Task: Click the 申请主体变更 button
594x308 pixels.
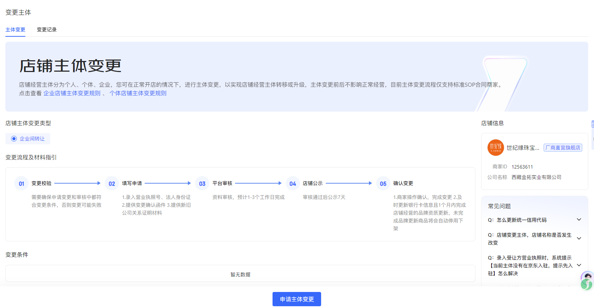Action: (x=296, y=299)
